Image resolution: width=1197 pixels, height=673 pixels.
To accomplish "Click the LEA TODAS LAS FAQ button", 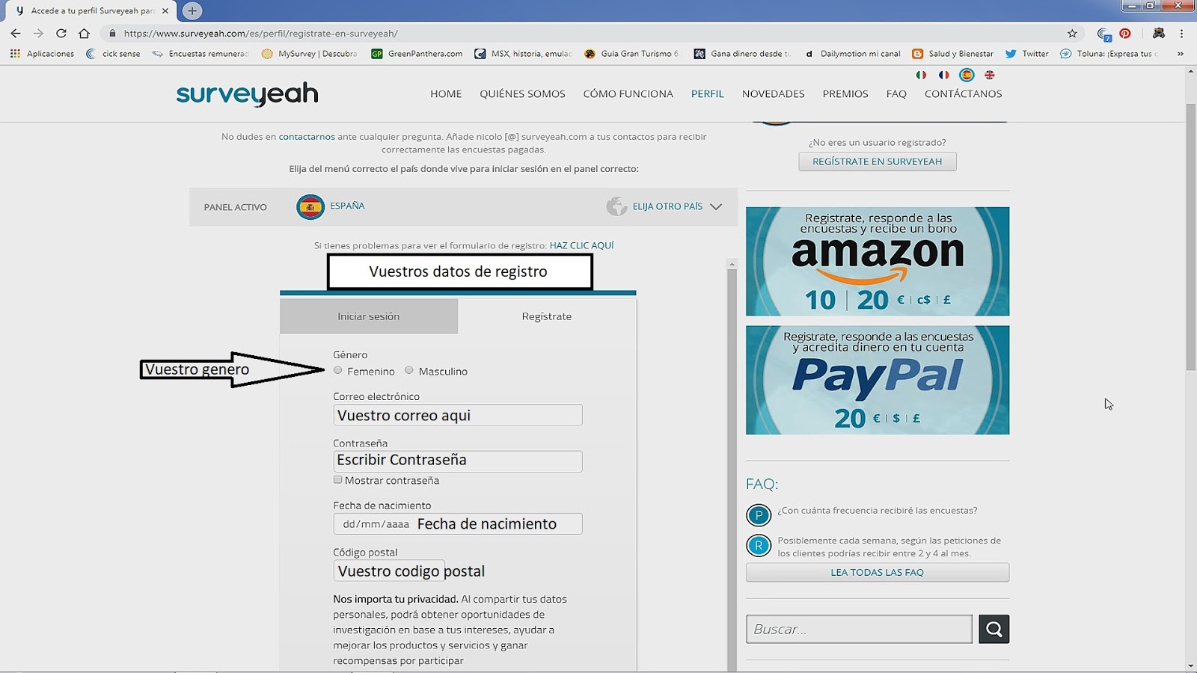I will [x=878, y=572].
